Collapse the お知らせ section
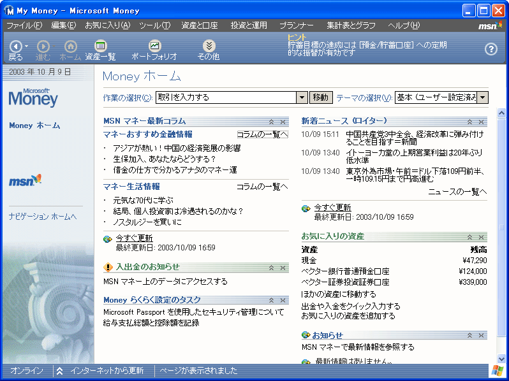Viewport: 509px width, 381px height. pos(469,335)
